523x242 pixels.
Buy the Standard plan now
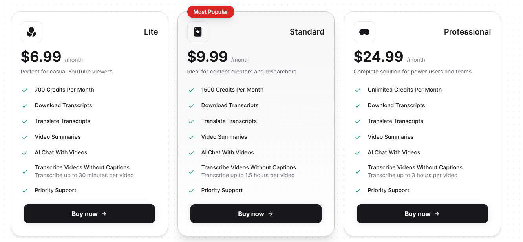point(256,214)
